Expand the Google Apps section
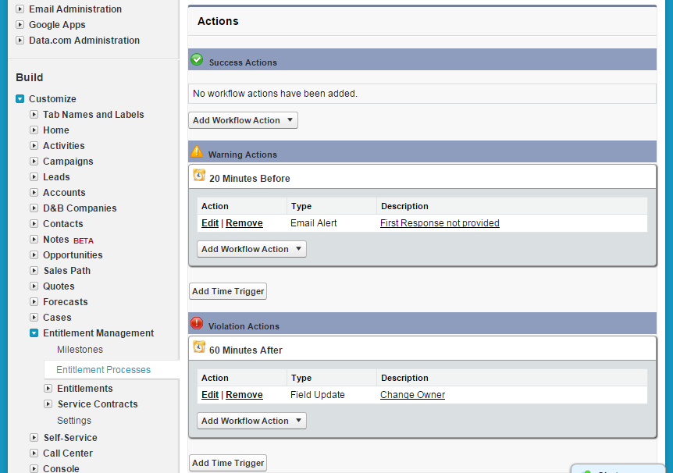This screenshot has width=673, height=473. (x=20, y=25)
